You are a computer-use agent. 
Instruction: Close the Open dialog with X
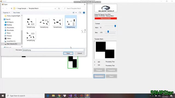(84, 4)
